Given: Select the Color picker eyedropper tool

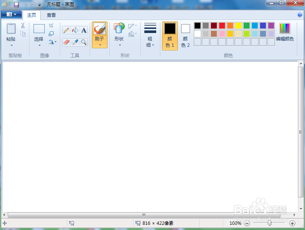Looking at the screenshot, I should tap(75, 42).
